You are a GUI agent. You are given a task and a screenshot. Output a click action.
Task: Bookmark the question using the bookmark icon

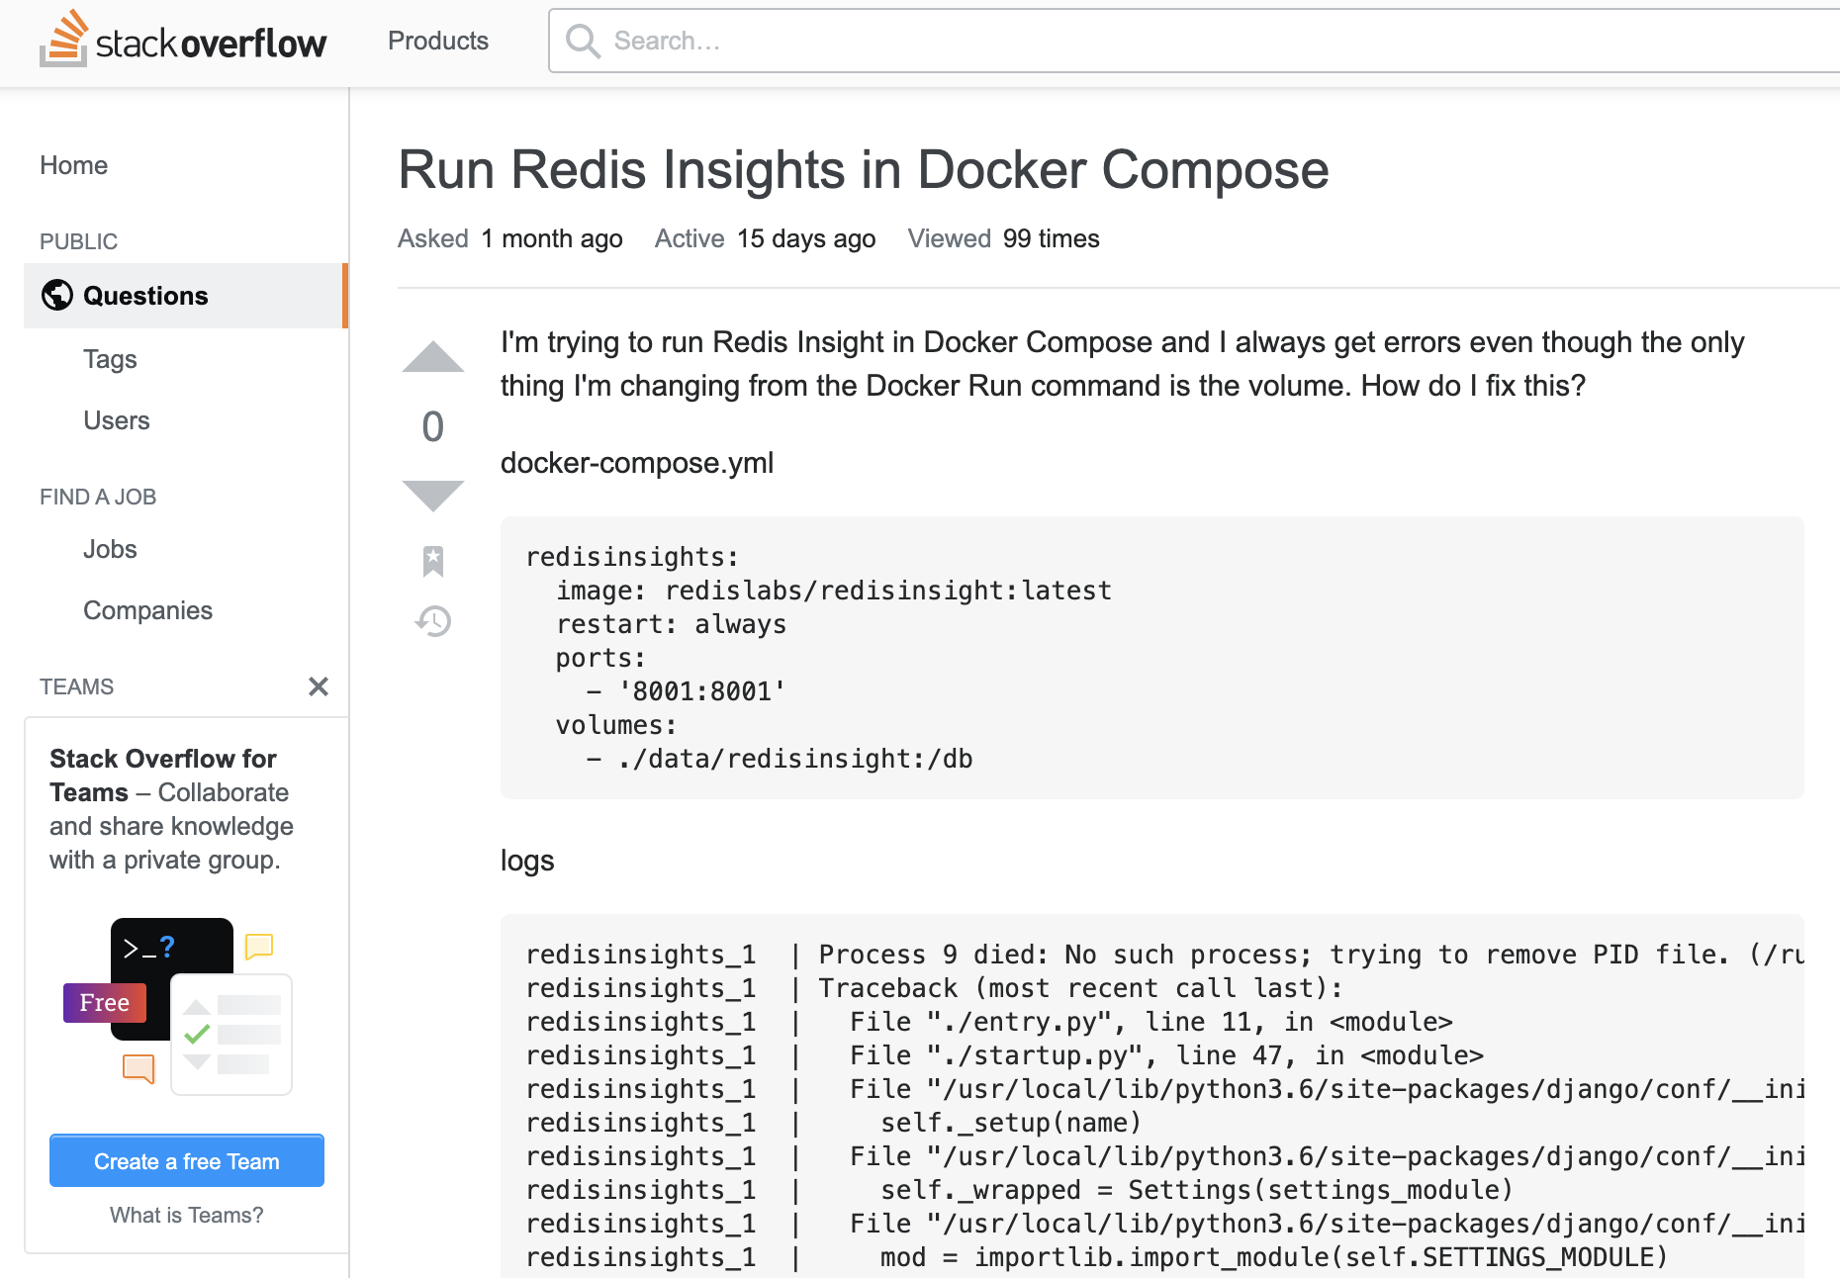(x=432, y=561)
